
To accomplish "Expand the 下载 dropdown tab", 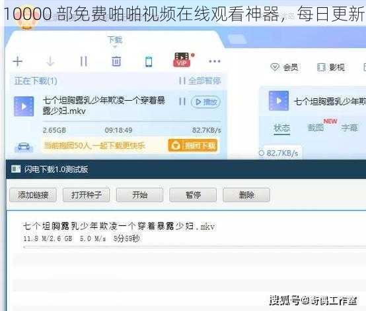I will point(115,42).
